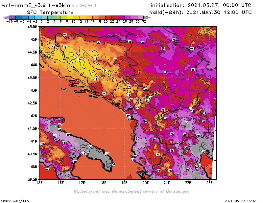This screenshot has height=203, width=263.
Task: Click the '10' contour label on the map
Action: coord(79,59)
